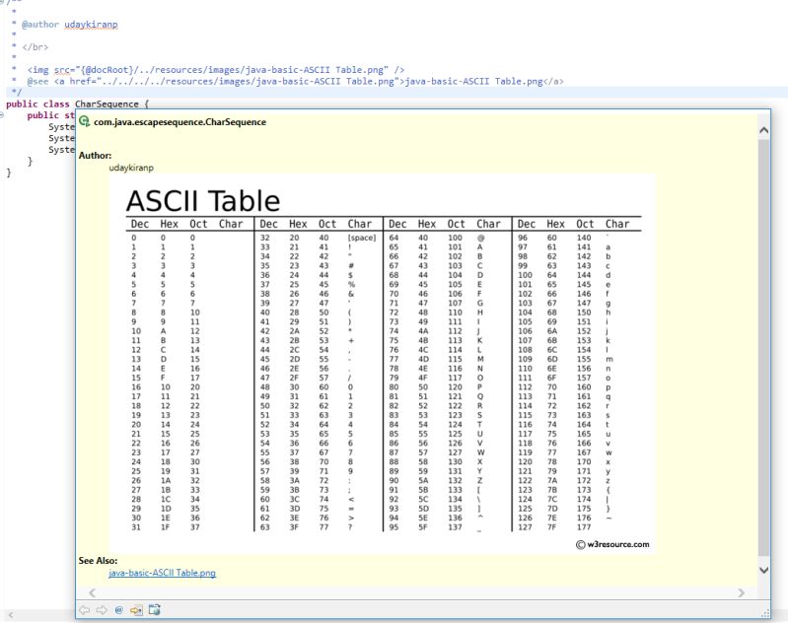The width and height of the screenshot is (788, 623).
Task: Click popup title com.java.escapesequence.CharSequence
Action: click(179, 122)
